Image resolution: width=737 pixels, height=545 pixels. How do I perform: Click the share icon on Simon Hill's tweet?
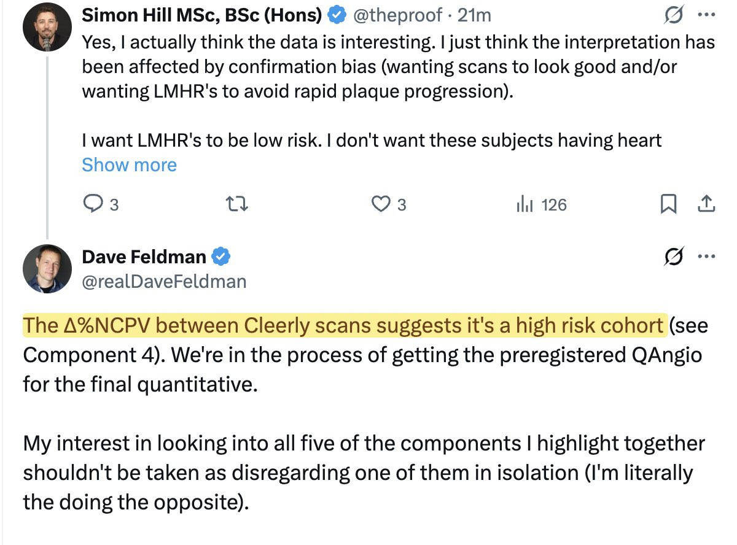[x=707, y=204]
